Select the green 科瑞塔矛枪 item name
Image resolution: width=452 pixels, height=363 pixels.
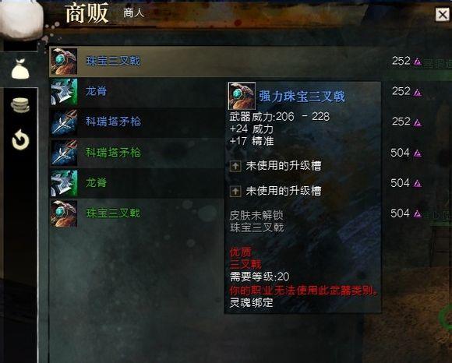pyautogui.click(x=113, y=152)
